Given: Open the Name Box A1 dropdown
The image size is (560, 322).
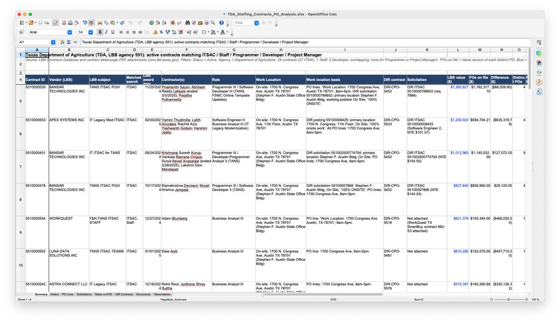Looking at the screenshot, I should coord(53,42).
